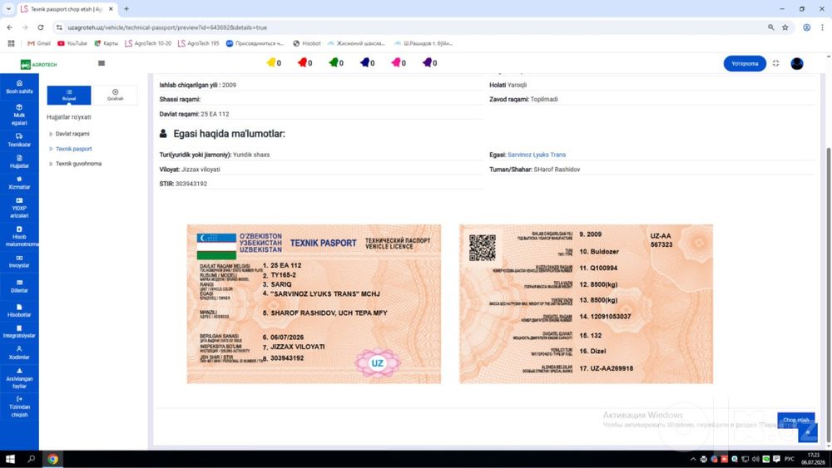832x468 pixels.
Task: Switch to the Texnik passport chop etish browser tab
Action: (x=67, y=9)
